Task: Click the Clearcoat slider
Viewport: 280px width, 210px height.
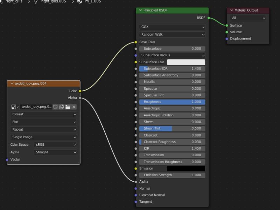Action: 172,135
